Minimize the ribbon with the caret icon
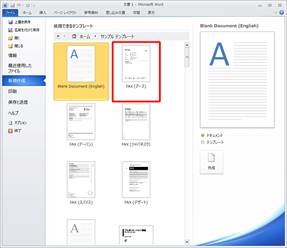 pyautogui.click(x=276, y=13)
